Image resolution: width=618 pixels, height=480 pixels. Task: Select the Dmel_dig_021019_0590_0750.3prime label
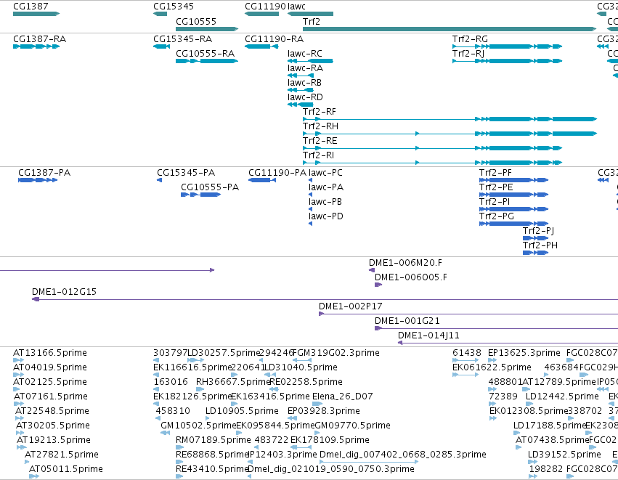[331, 469]
